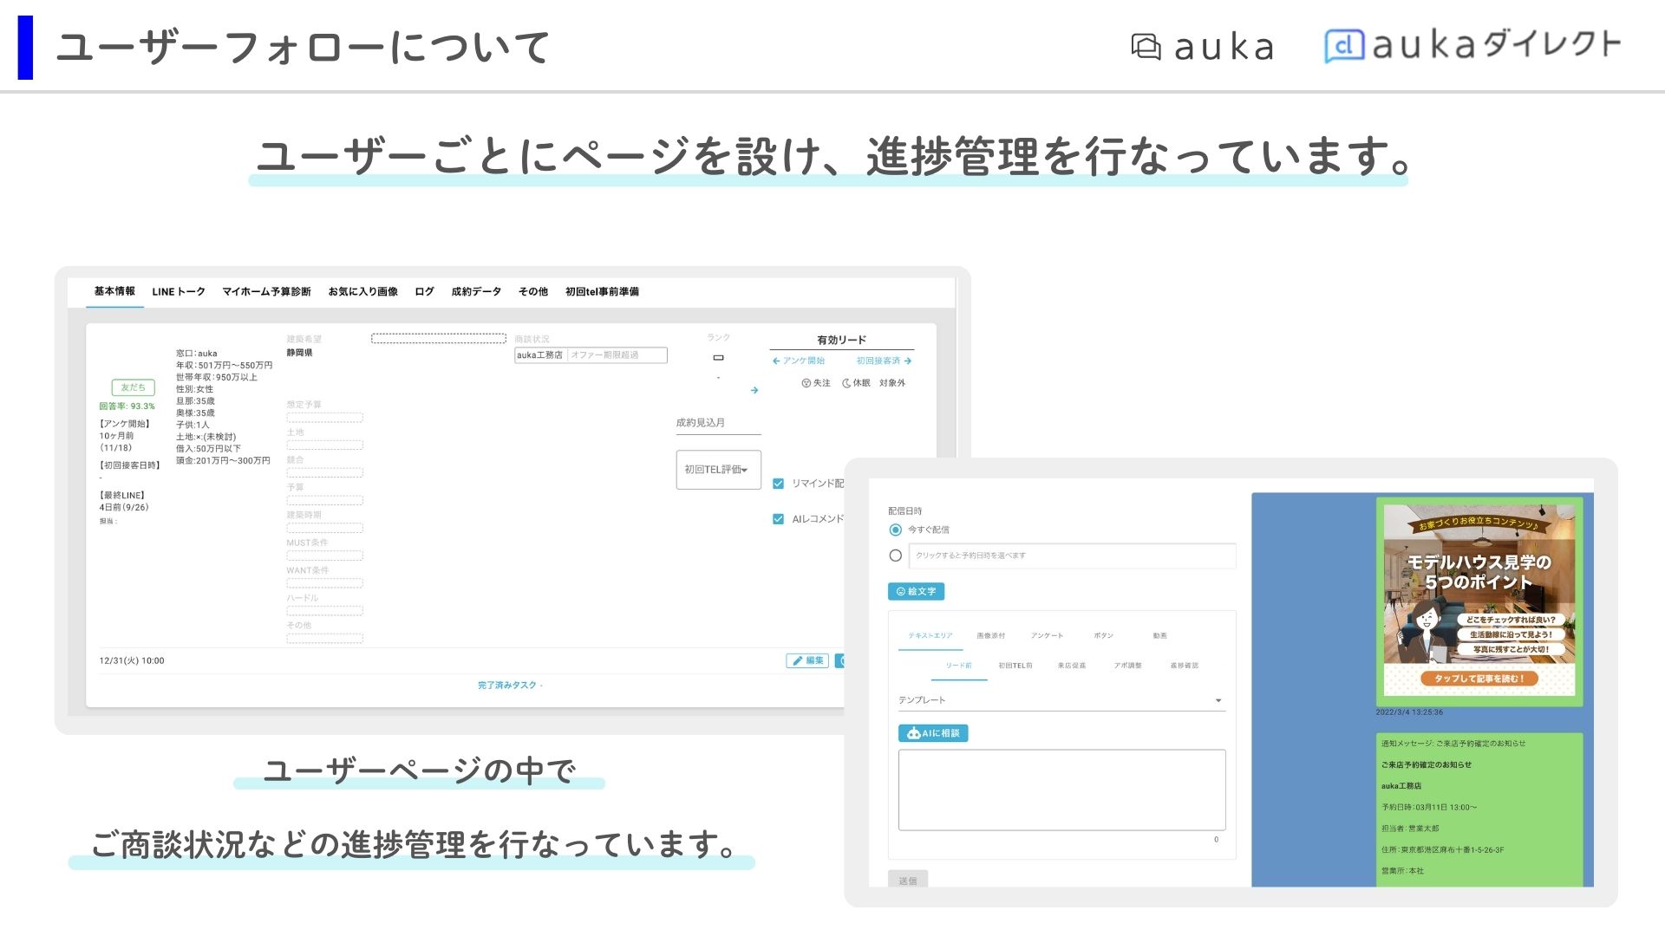The image size is (1665, 936).
Task: Open the 画像添付 tab
Action: (x=991, y=636)
